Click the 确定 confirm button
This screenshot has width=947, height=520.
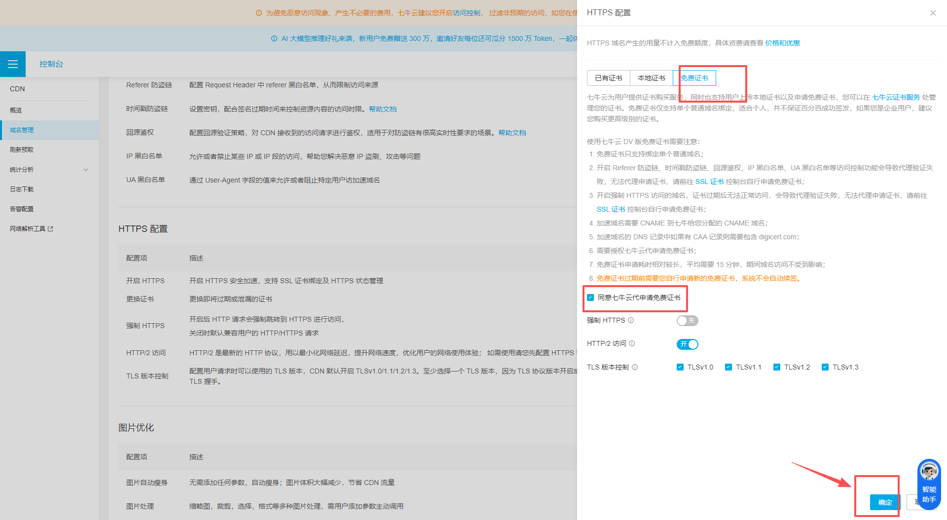pyautogui.click(x=885, y=502)
